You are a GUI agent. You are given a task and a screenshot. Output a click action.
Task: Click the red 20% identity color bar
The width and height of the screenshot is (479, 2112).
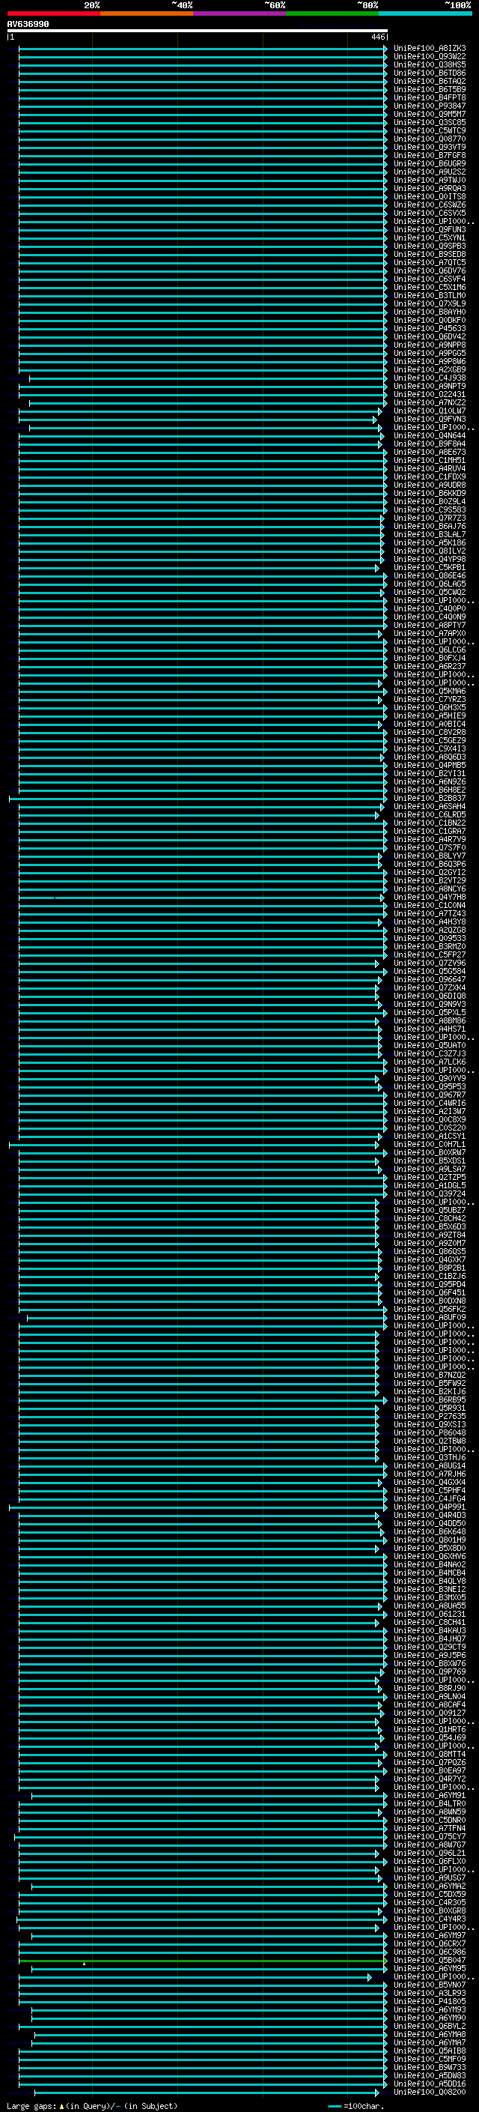[x=53, y=13]
